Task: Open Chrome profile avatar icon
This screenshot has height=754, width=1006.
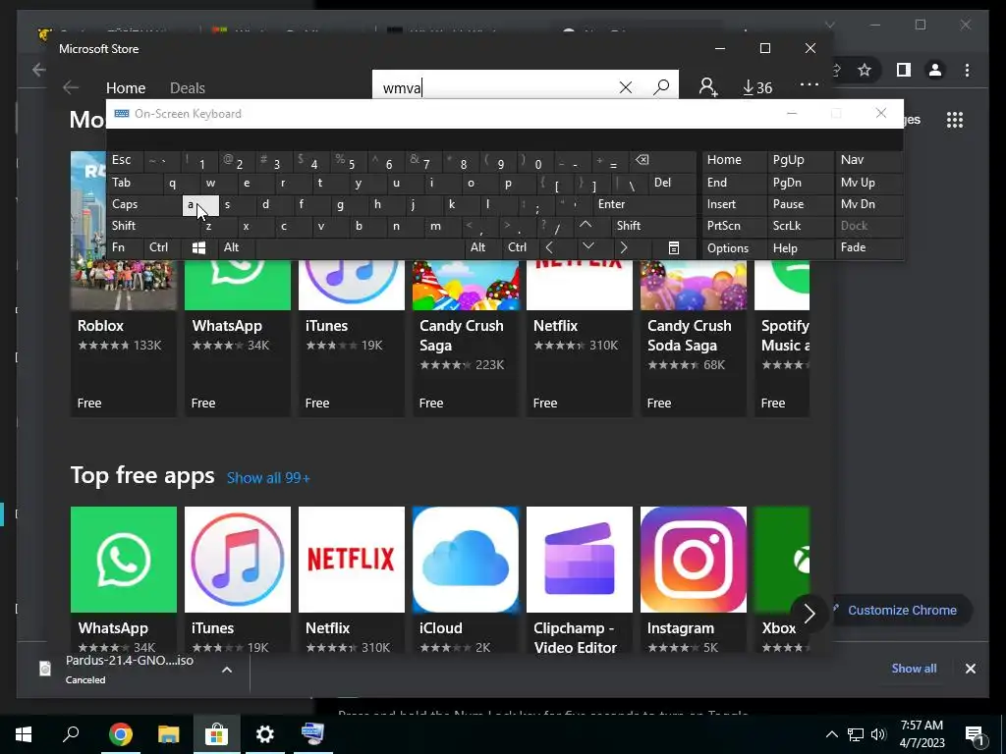Action: 935,70
